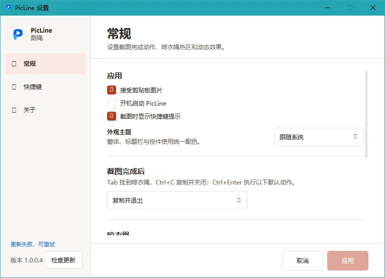Click the 图绳 subtitle under PicLine
This screenshot has height=278, width=385.
pos(37,38)
